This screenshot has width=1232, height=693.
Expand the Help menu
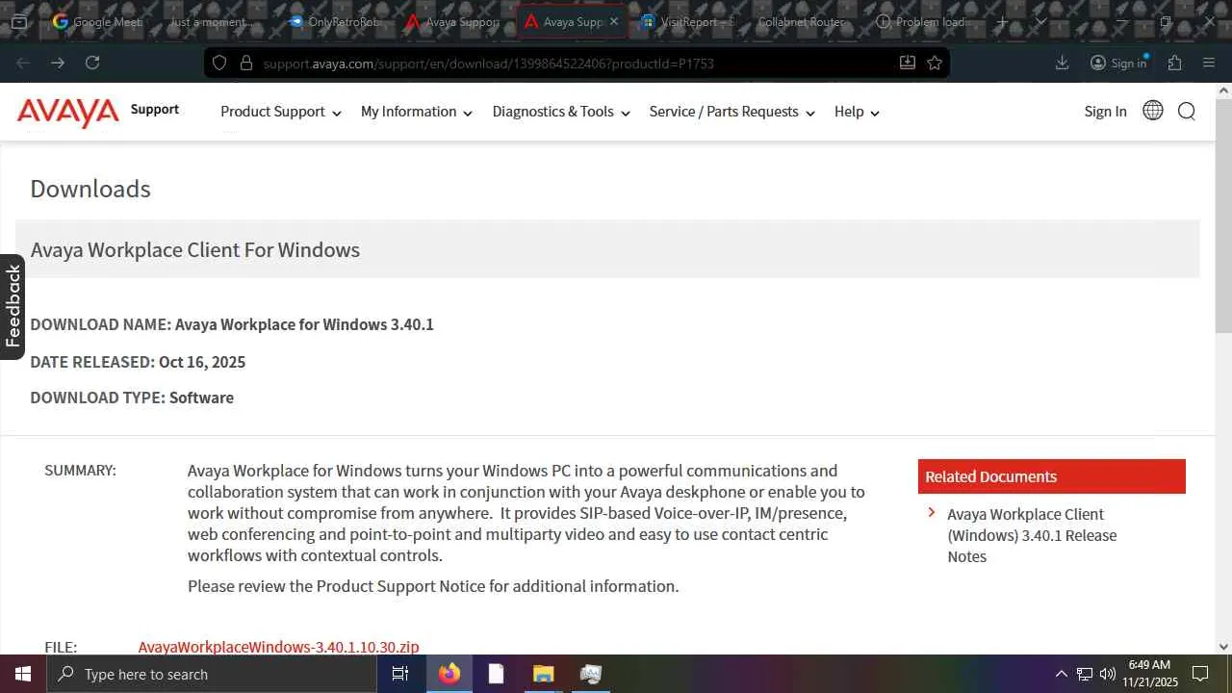(858, 112)
